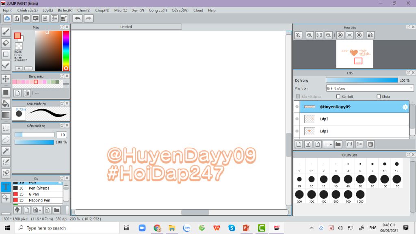The height and width of the screenshot is (234, 416).
Task: Rotate canvas left in Navigator
Action: [340, 35]
